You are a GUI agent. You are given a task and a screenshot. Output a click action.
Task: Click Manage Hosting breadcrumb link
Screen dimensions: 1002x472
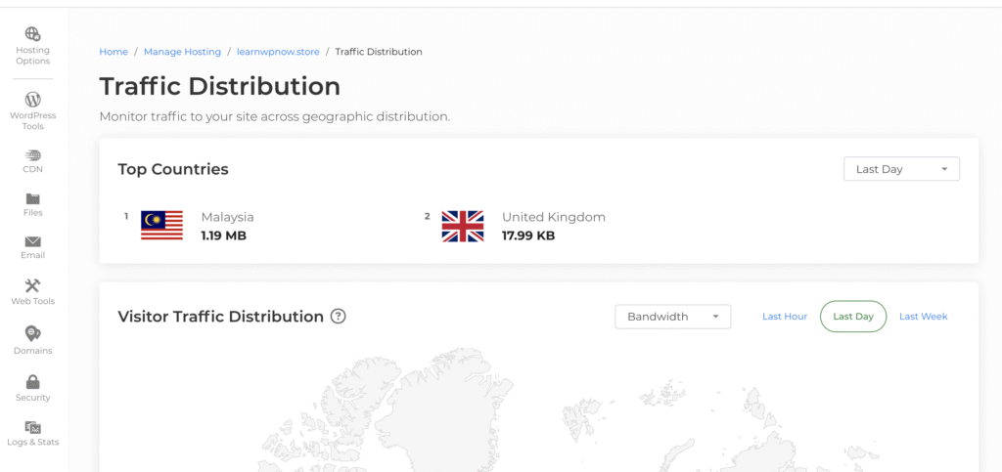(182, 52)
